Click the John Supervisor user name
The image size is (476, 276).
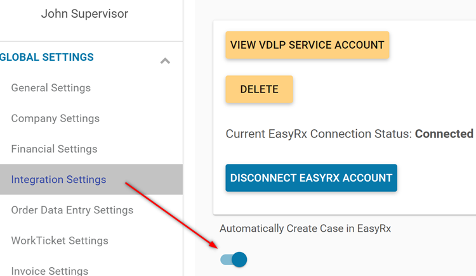(84, 14)
